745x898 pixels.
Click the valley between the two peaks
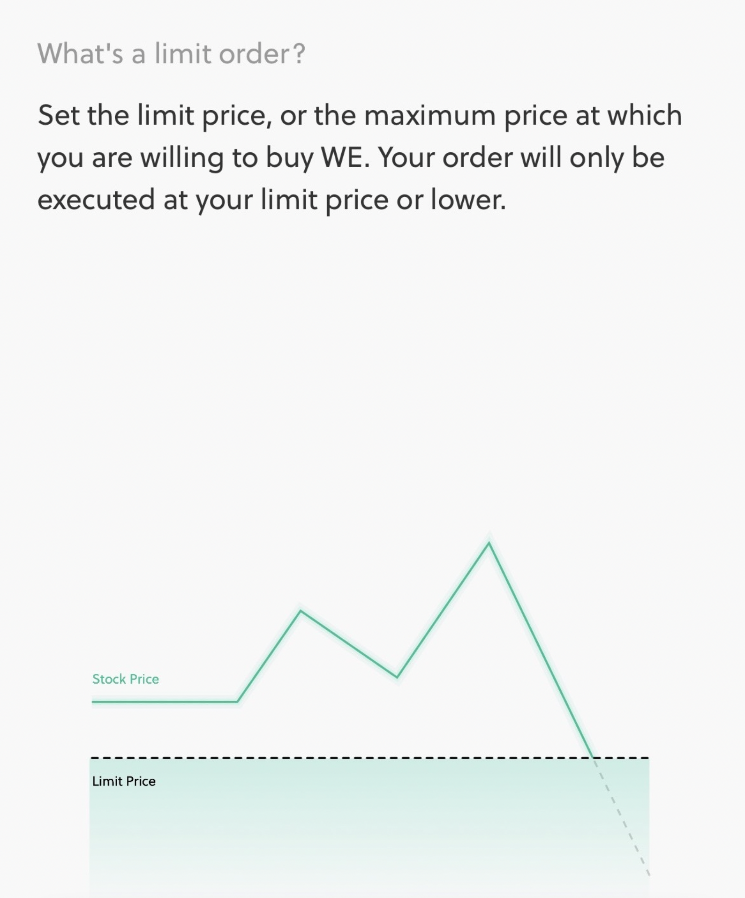(x=397, y=677)
